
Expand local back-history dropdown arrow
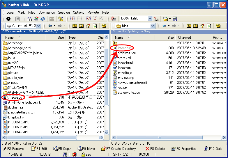(x=54, y=26)
